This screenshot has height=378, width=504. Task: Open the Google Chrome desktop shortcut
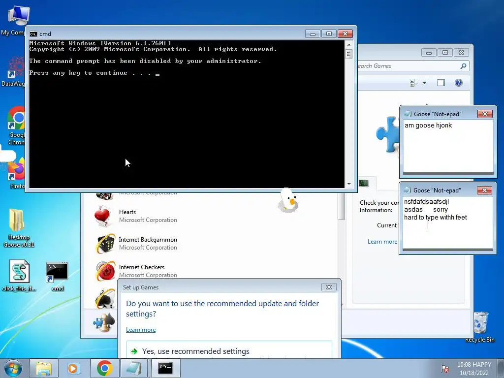point(16,118)
